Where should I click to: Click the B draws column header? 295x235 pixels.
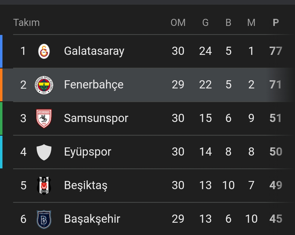click(x=228, y=23)
